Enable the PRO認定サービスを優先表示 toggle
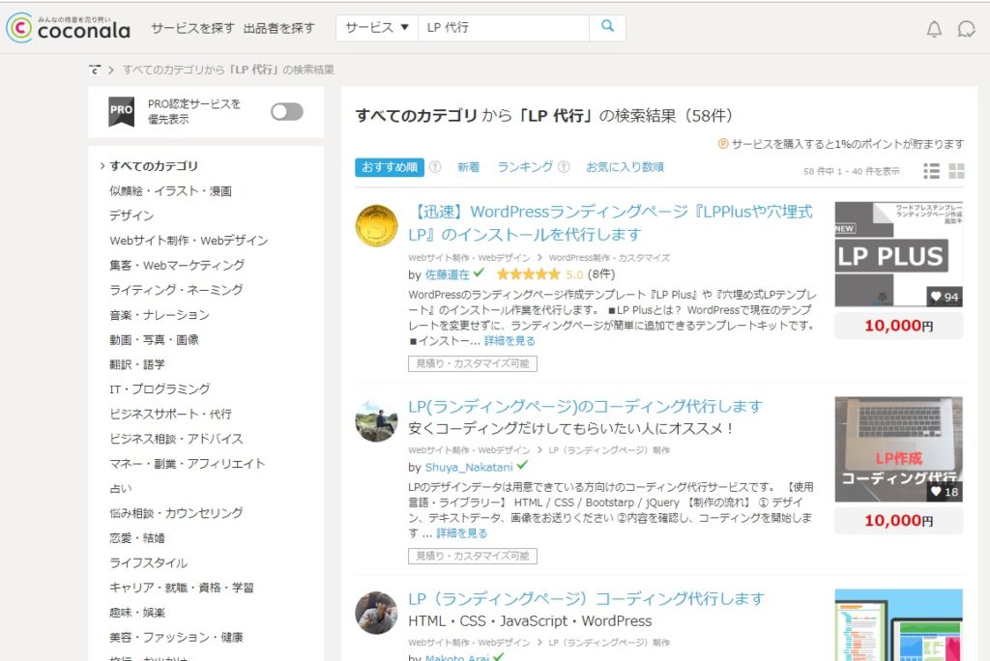This screenshot has height=661, width=990. coord(286,111)
